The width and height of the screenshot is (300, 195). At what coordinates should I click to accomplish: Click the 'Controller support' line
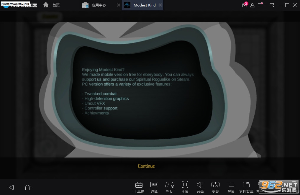[x=100, y=108]
